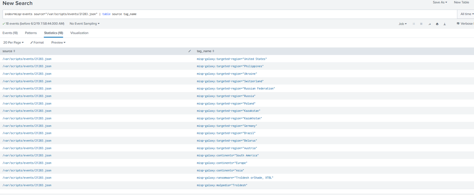Select the "Ukraine" targeted-region tag
474x195 pixels.
227,74
